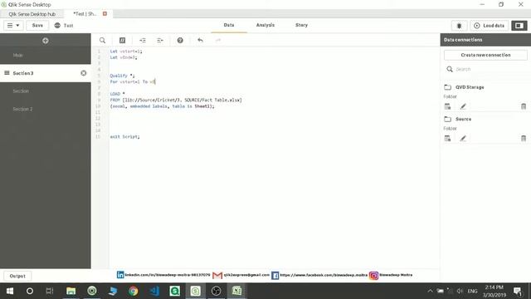
Task: Open the script section named Section
Action: click(x=46, y=91)
